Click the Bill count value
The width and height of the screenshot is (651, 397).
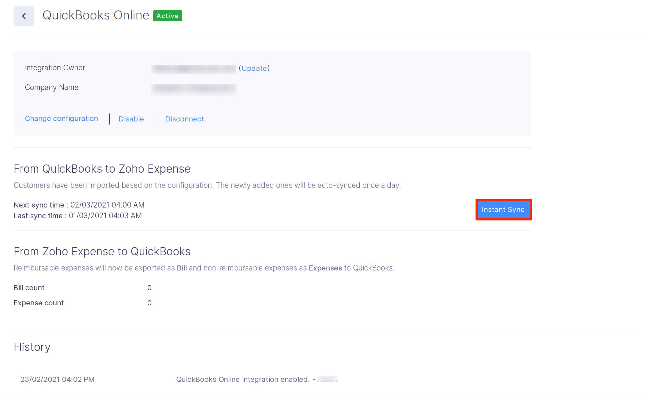(149, 288)
